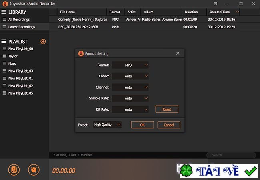Image resolution: width=260 pixels, height=180 pixels.
Task: Click the Format Setting dialog logo icon
Action: point(81,53)
